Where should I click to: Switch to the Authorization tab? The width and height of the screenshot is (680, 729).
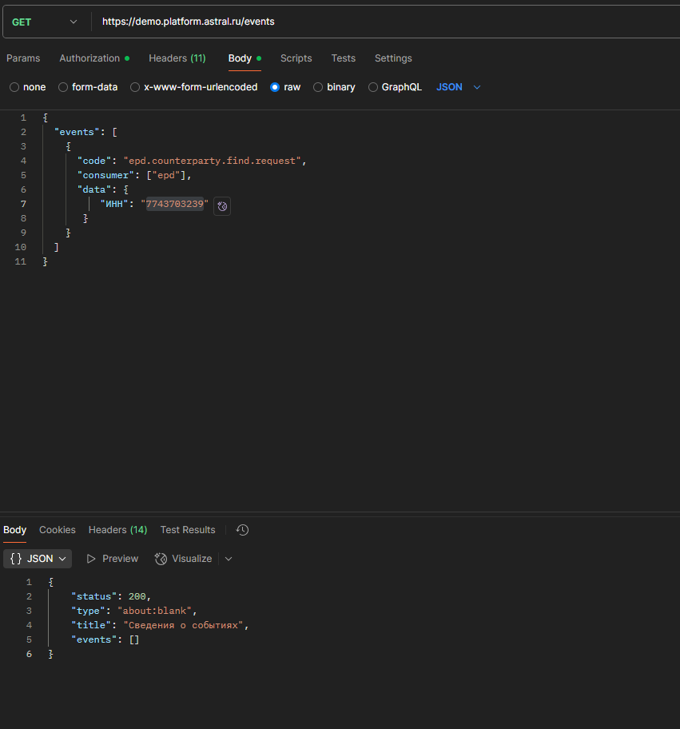[89, 58]
